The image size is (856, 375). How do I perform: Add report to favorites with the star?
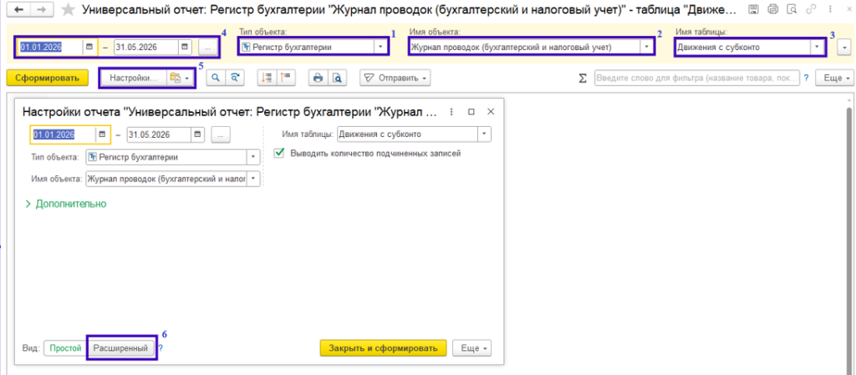(68, 9)
